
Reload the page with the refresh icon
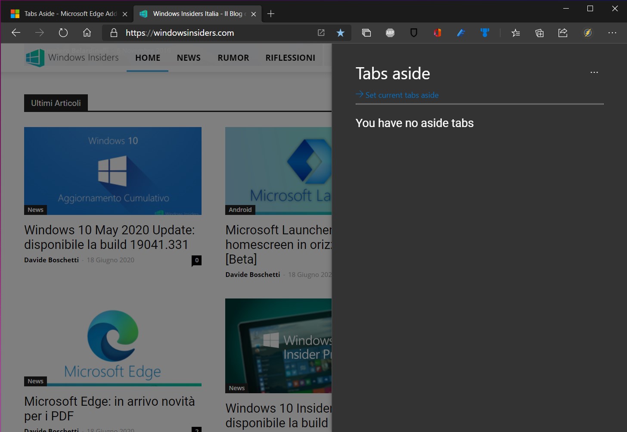(63, 33)
